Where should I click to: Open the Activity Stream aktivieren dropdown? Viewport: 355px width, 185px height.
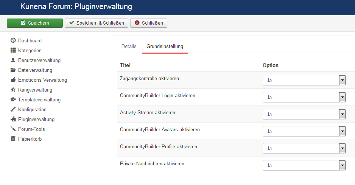(x=304, y=114)
